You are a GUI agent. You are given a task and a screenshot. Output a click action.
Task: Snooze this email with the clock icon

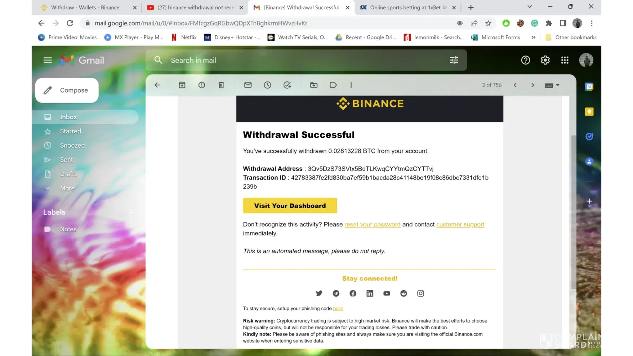267,85
